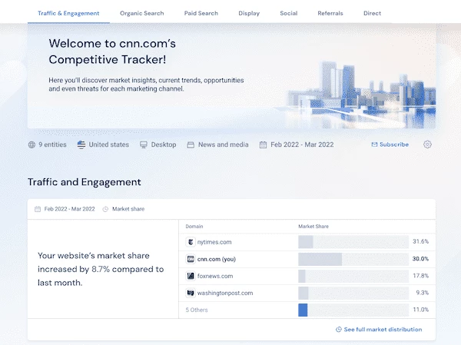Click the Market share label in card header
This screenshot has width=461, height=345.
tap(128, 209)
